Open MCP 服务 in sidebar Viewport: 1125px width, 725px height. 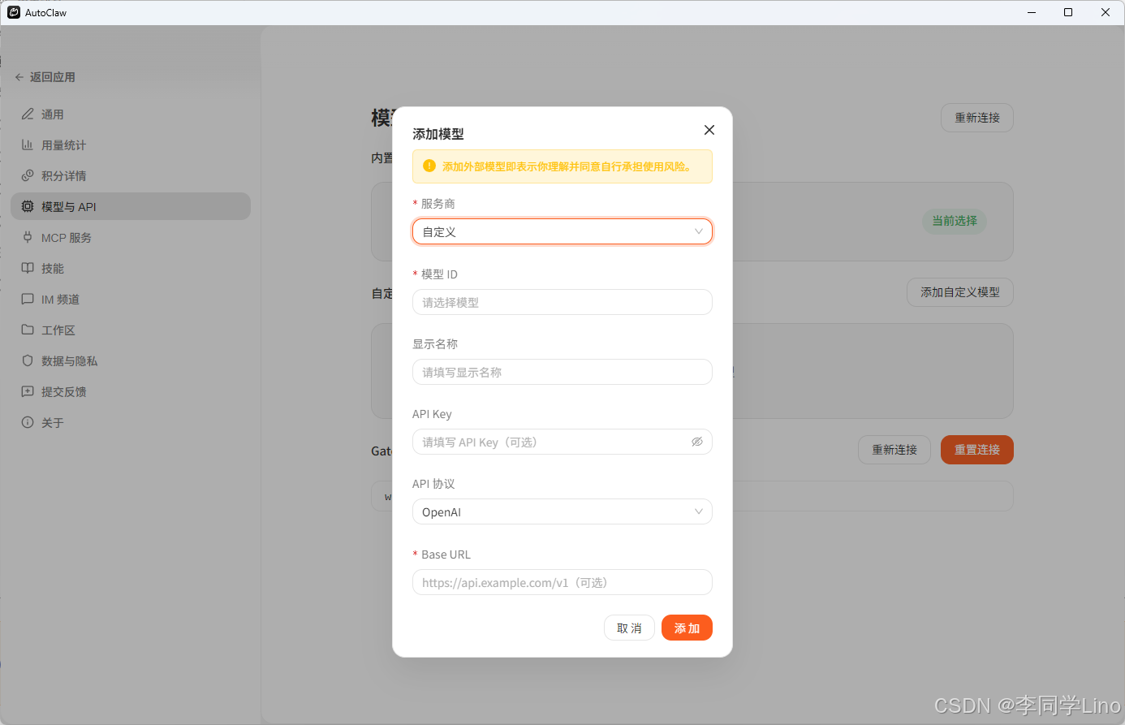(x=131, y=238)
